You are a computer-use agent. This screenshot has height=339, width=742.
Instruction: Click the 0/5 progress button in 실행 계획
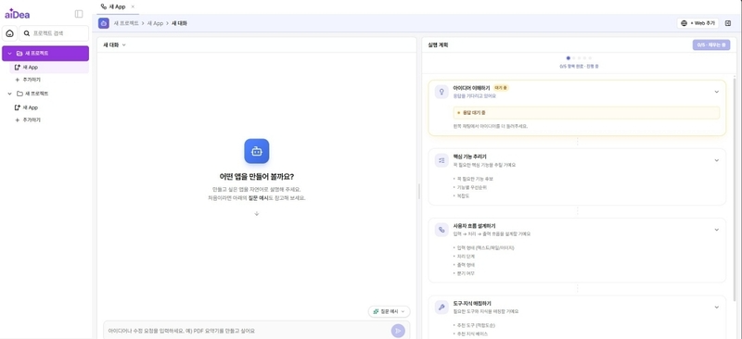[711, 44]
